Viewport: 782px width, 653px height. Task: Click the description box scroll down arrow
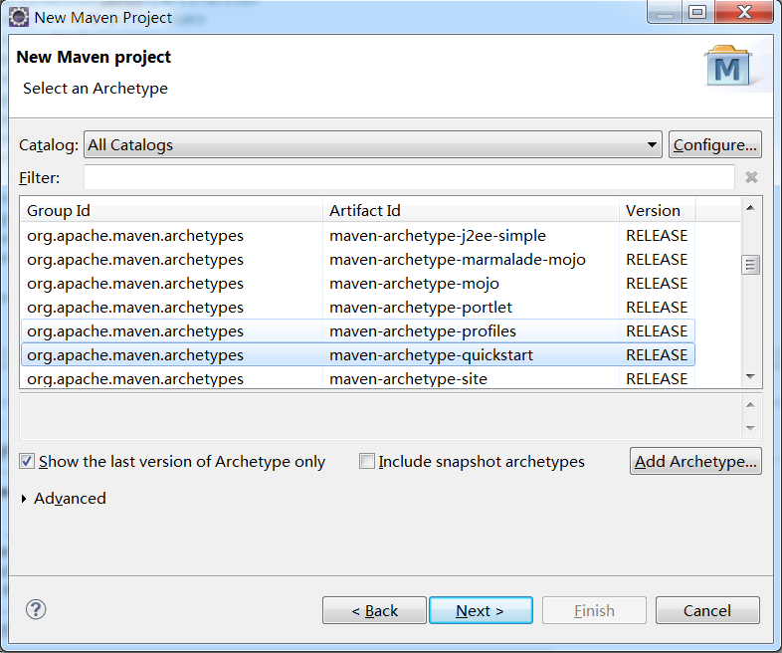[750, 428]
